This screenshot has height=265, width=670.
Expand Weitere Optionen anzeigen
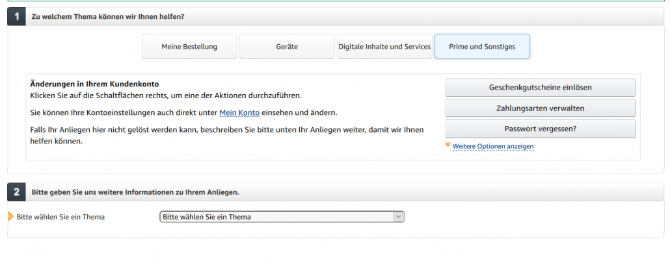tap(492, 146)
